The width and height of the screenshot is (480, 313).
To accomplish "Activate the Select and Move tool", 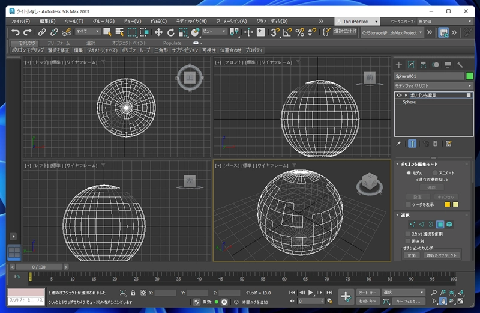I will point(158,32).
